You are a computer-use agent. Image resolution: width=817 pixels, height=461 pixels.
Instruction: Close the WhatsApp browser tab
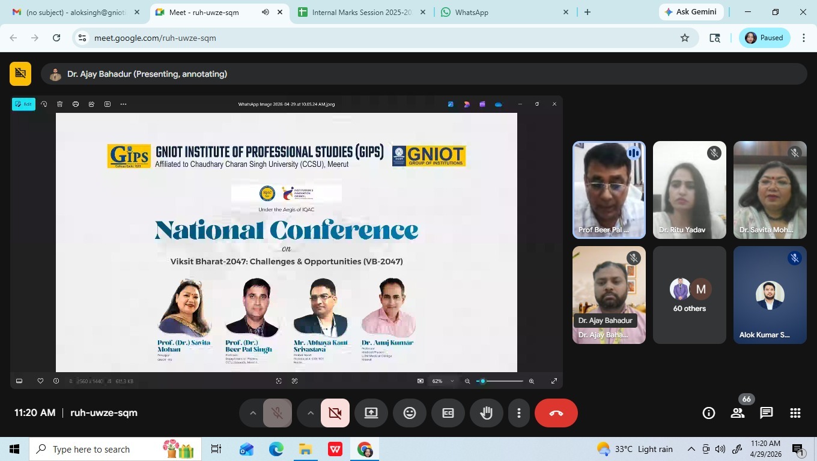[565, 12]
